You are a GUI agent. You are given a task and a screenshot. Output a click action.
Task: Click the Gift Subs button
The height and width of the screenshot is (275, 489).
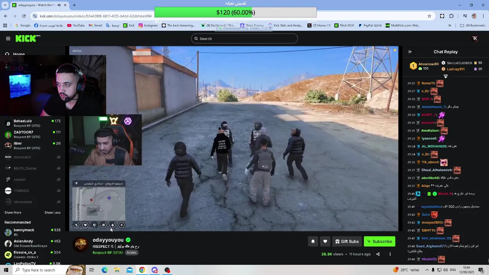(x=347, y=241)
